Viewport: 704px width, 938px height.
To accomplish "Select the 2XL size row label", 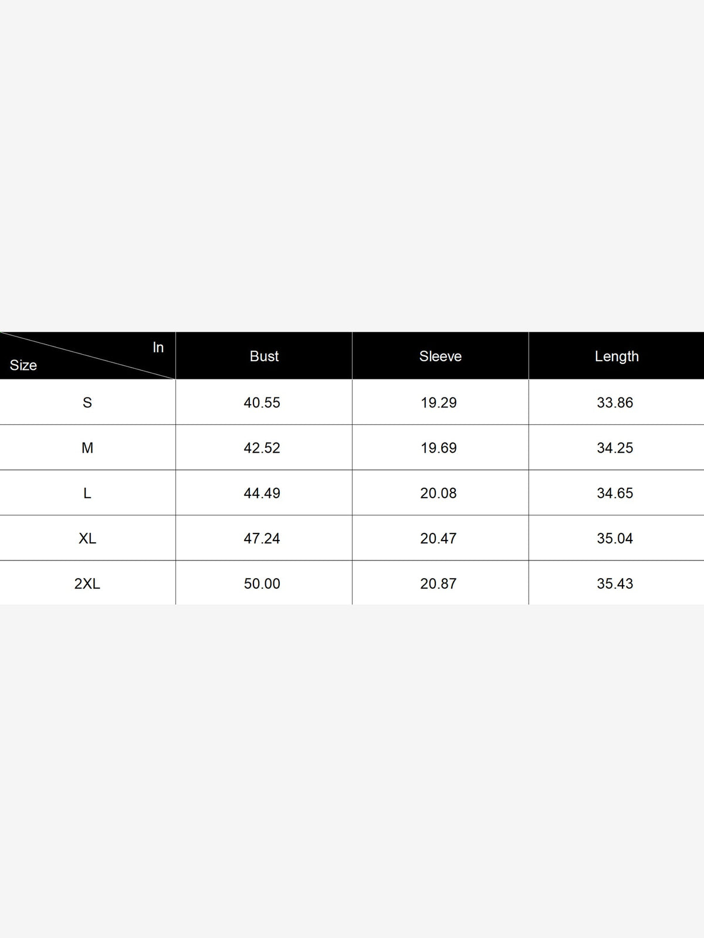I will 87,583.
